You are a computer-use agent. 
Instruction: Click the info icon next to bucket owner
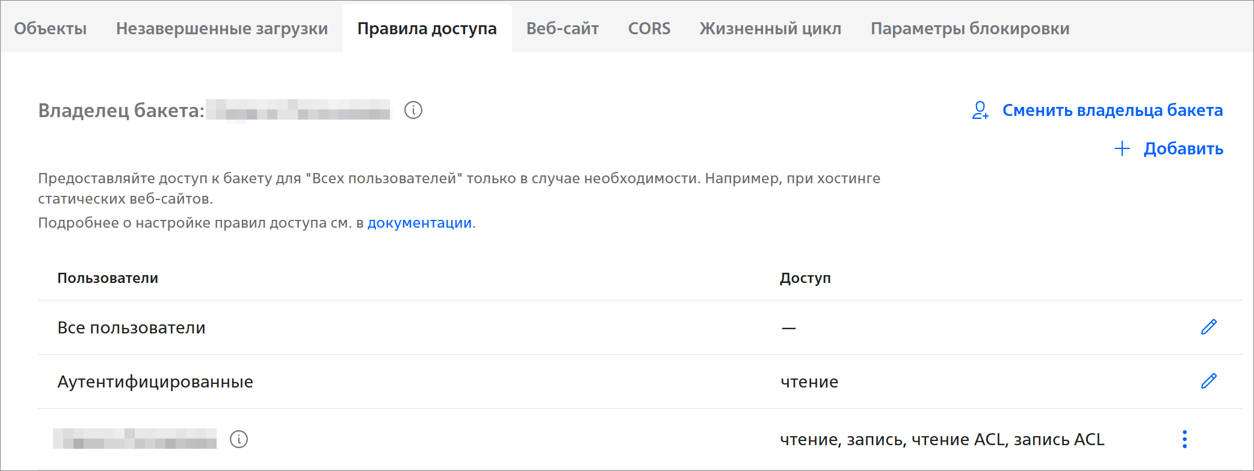413,110
